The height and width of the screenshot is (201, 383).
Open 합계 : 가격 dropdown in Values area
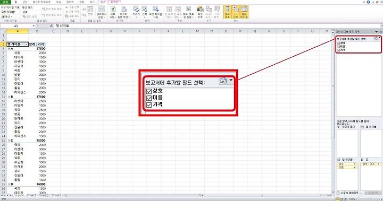(379, 164)
